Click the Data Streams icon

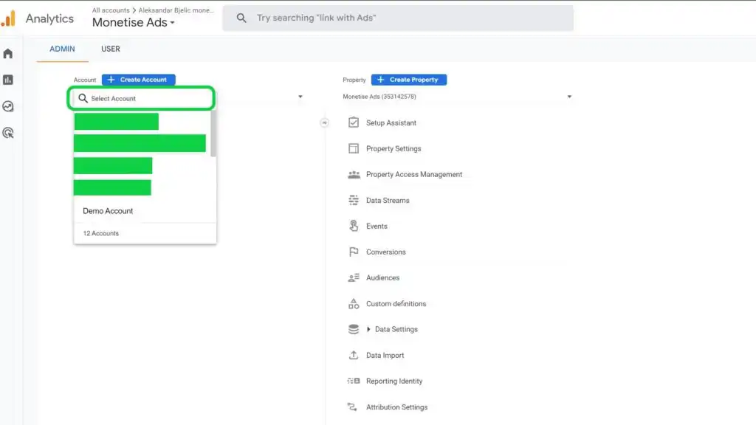353,200
